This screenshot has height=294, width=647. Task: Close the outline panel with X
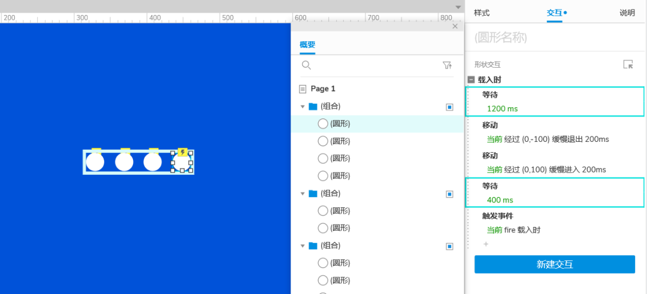(455, 26)
